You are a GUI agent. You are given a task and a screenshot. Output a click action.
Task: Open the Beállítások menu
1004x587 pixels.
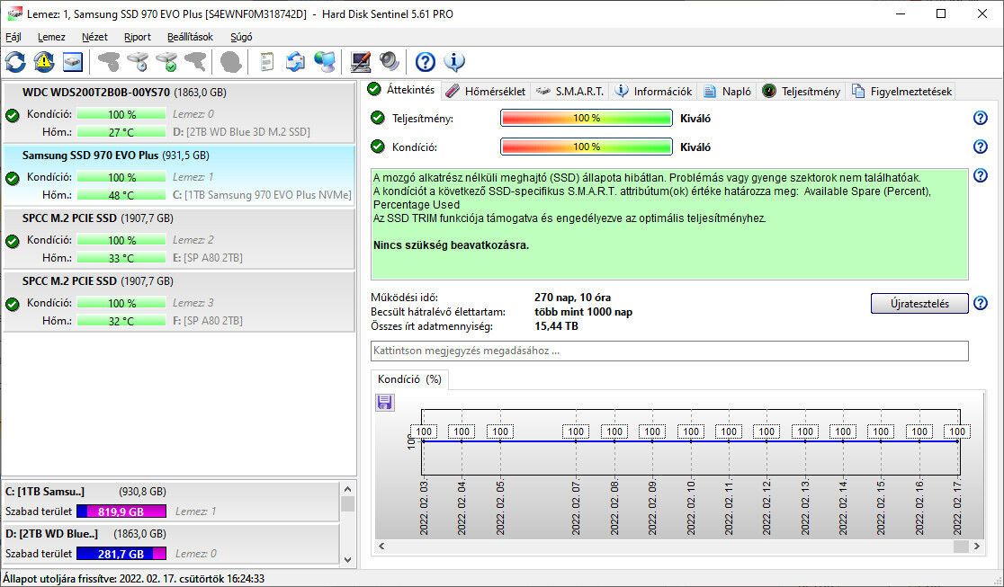pos(190,37)
